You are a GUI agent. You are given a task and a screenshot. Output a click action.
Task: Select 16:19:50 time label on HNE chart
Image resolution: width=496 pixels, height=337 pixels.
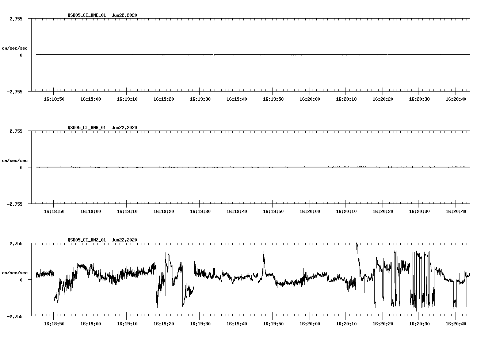click(x=273, y=99)
